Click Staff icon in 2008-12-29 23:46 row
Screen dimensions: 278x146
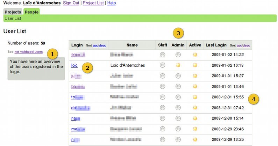click(x=162, y=129)
